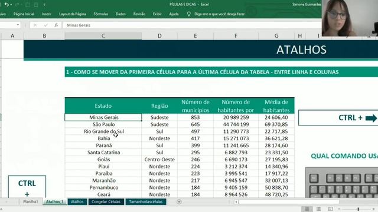Image resolution: width=378 pixels, height=212 pixels.
Task: Open the Dados ribbon tab
Action: pos(120,14)
